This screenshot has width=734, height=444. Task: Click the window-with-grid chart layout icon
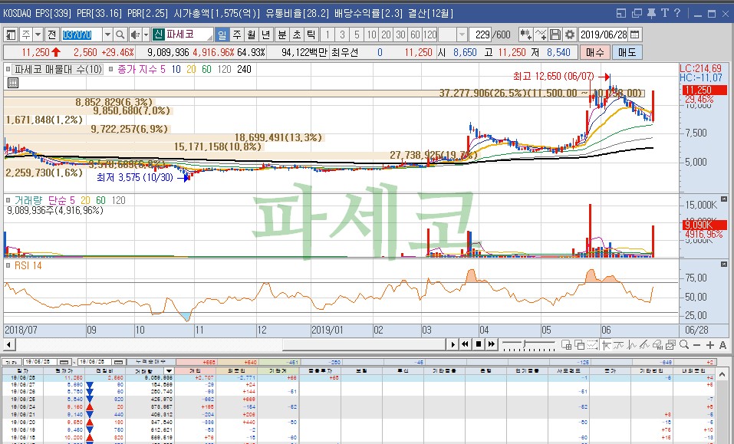567,345
